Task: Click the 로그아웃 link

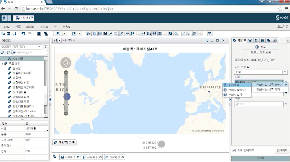Action: coord(282,26)
